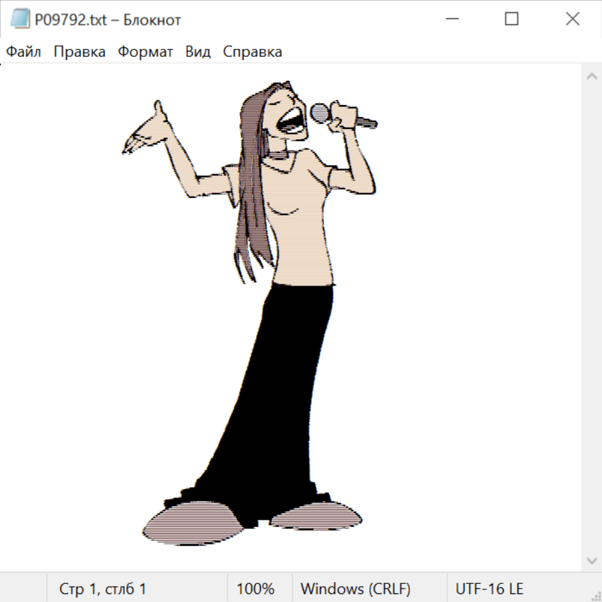Open the Формат menu

[145, 52]
